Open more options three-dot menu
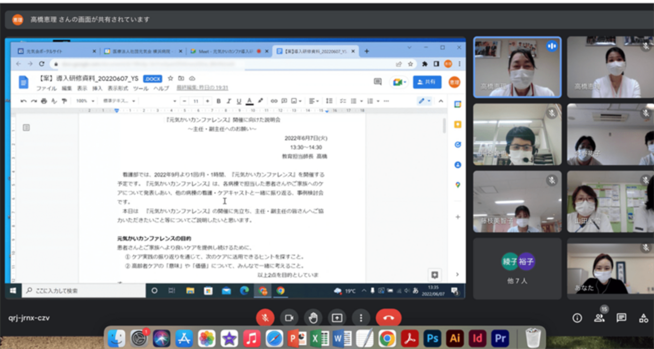Viewport: 654px width, 349px height. pyautogui.click(x=361, y=318)
